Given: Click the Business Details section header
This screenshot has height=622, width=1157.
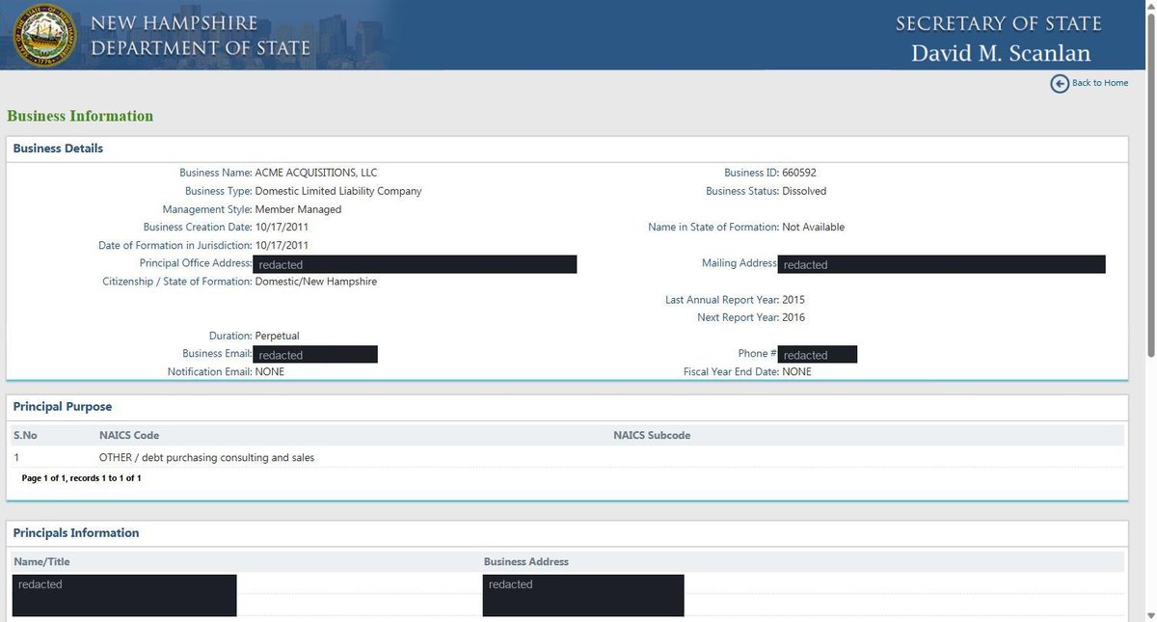Looking at the screenshot, I should (x=58, y=149).
